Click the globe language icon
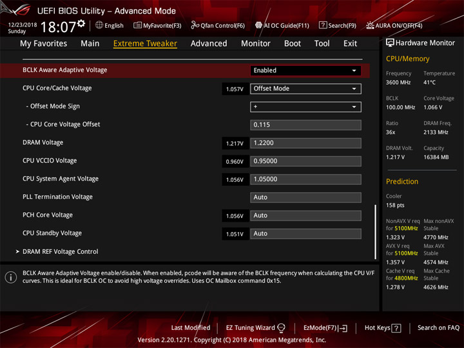This screenshot has width=464, height=348. tap(99, 25)
